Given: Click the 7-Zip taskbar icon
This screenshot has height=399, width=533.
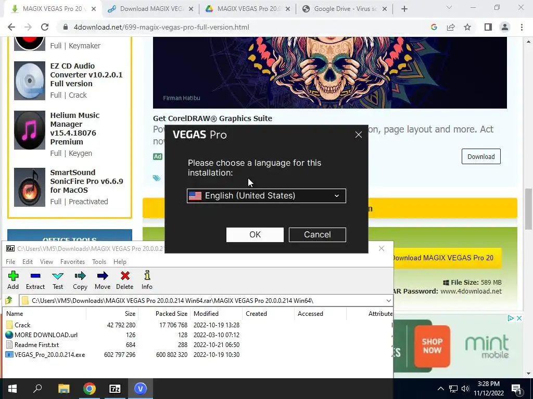Looking at the screenshot, I should 115,389.
